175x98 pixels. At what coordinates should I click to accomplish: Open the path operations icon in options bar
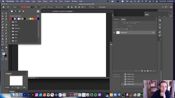(68, 7)
